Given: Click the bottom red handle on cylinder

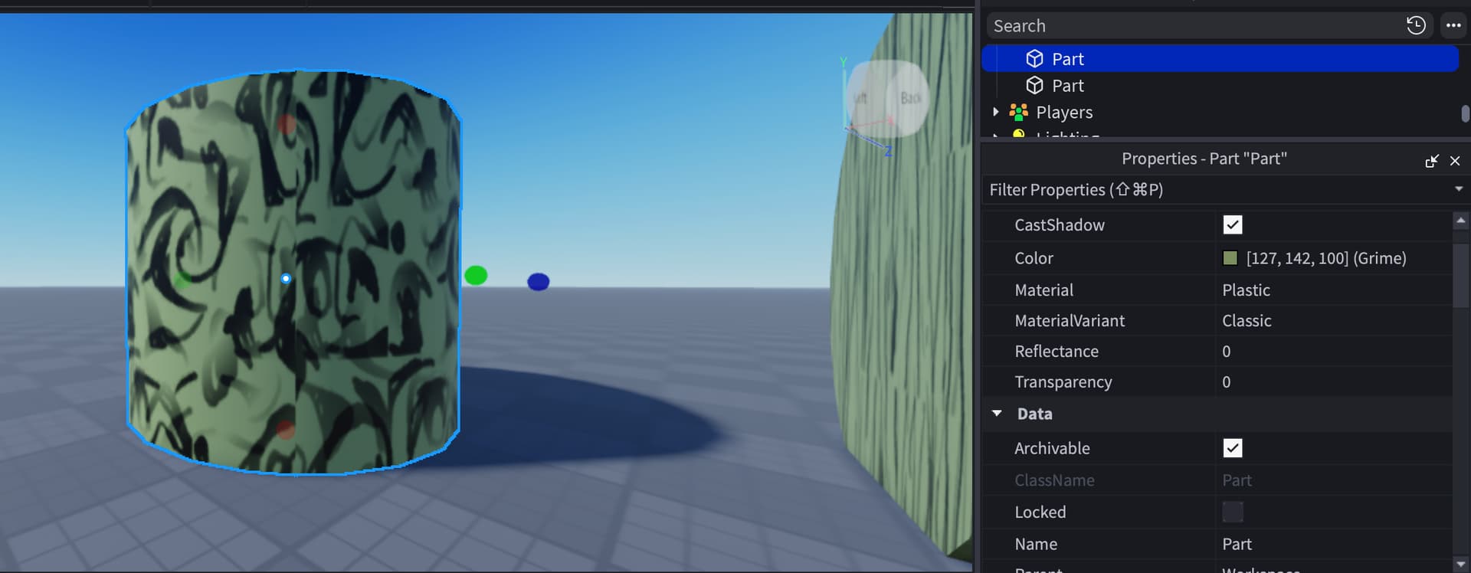Looking at the screenshot, I should (x=285, y=429).
